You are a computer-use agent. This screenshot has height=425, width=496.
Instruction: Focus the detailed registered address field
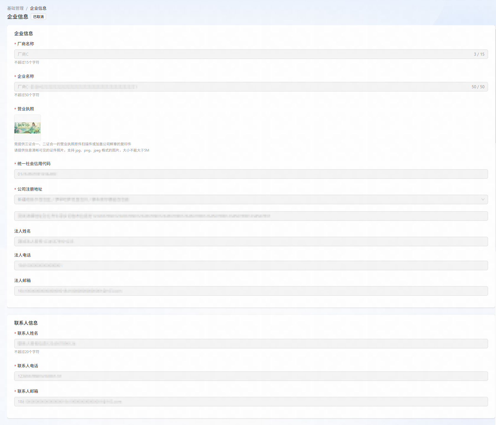(251, 216)
